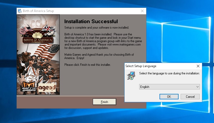Cancel the Select Setup Language dialog
The height and width of the screenshot is (123, 214).
(x=190, y=96)
